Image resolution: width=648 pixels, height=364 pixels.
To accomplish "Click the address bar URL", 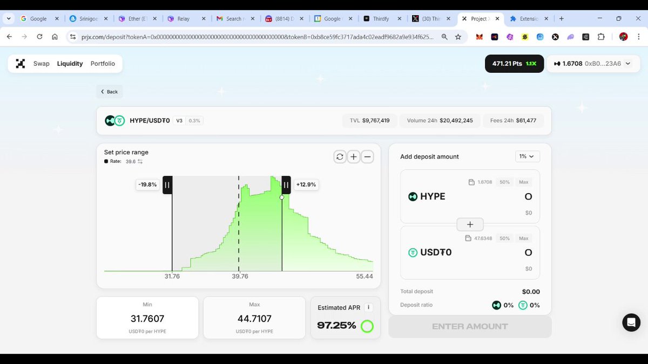I will 257,37.
